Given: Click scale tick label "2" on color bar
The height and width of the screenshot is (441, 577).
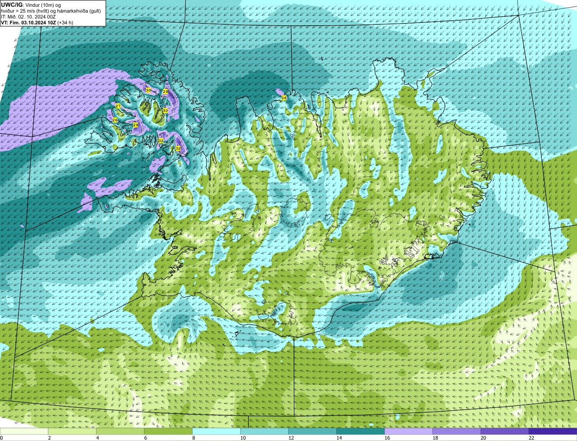Looking at the screenshot, I should coord(49,438).
